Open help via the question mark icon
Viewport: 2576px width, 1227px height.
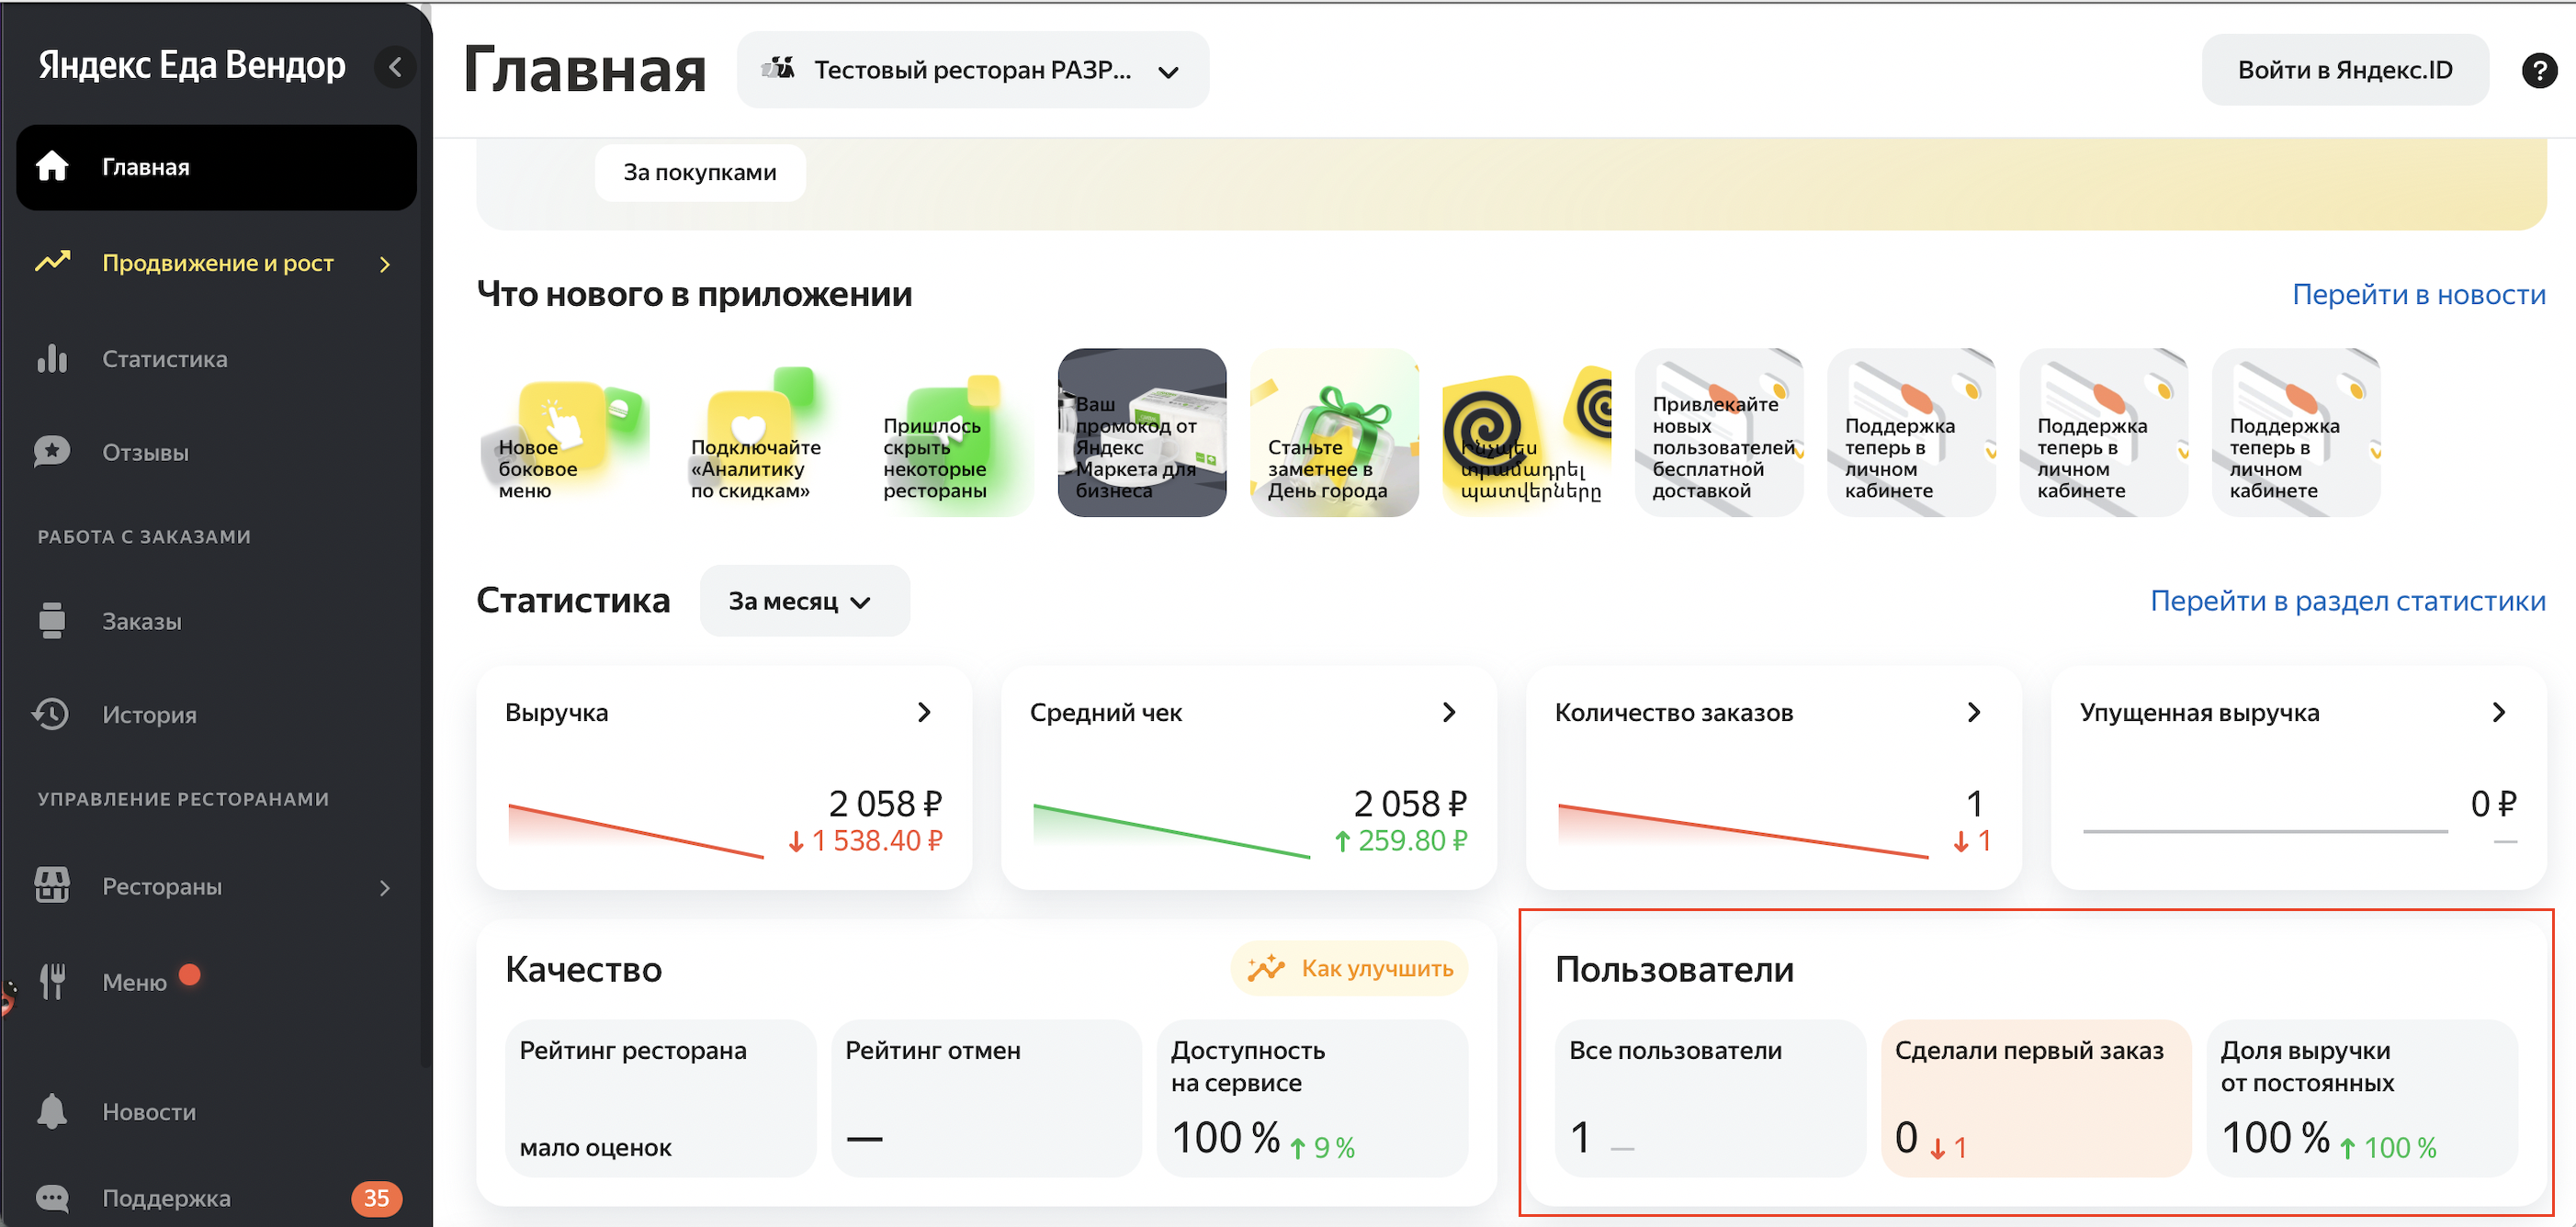2539,70
